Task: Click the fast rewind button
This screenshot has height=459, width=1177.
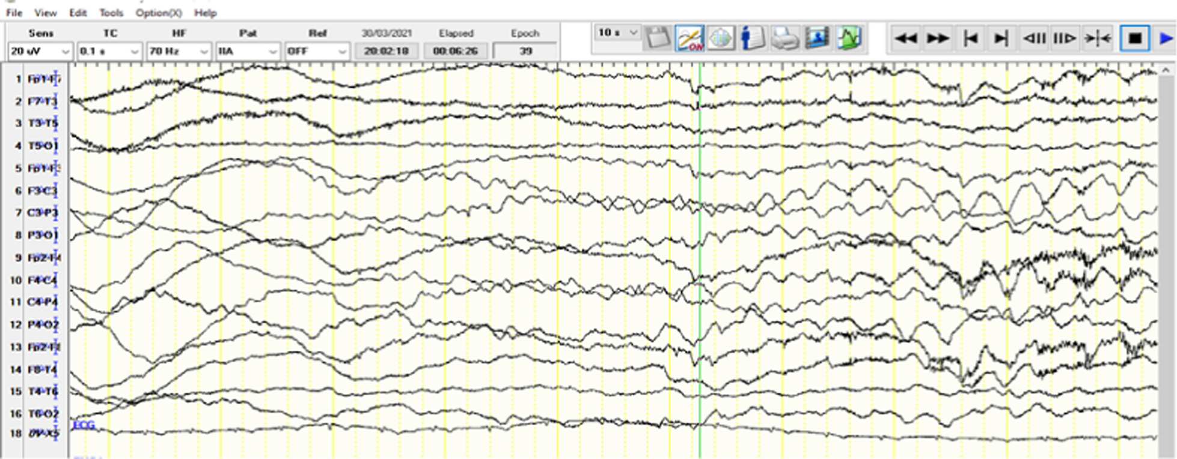Action: (x=906, y=39)
